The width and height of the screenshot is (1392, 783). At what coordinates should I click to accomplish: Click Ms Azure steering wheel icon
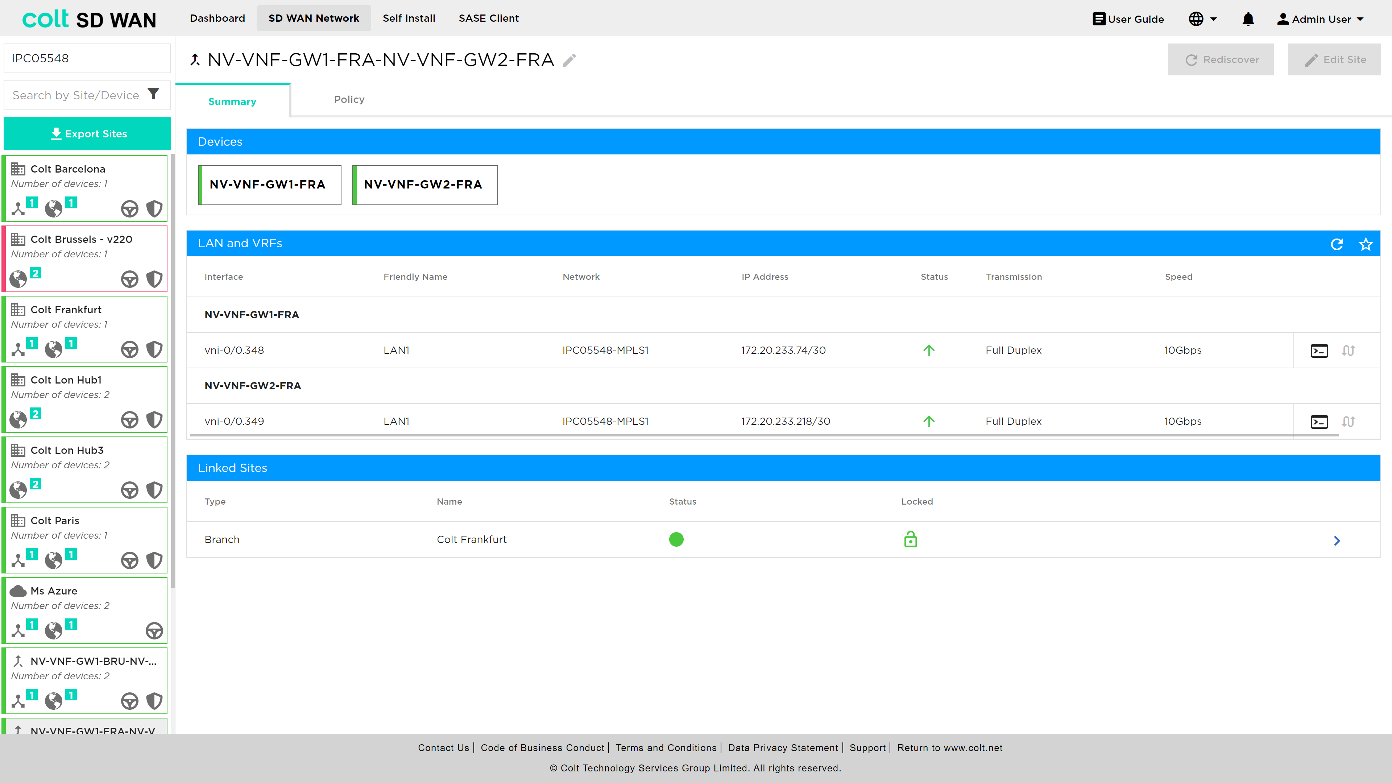pos(154,630)
